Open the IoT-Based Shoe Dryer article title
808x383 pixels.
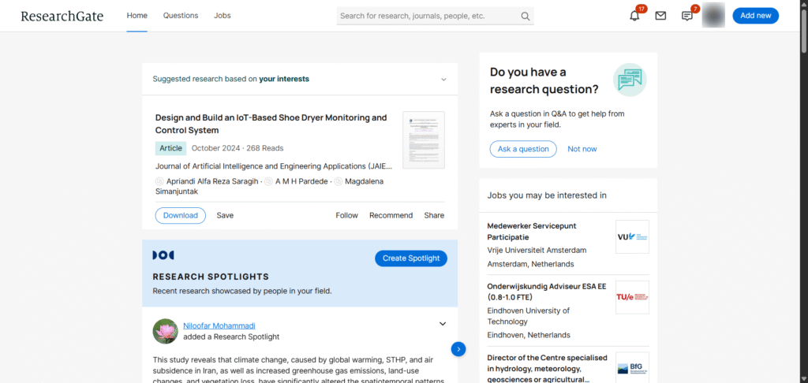point(271,124)
